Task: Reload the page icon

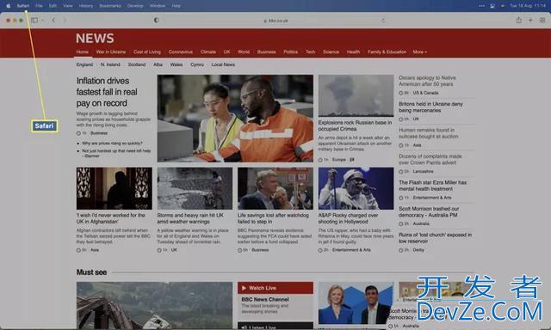Action: 383,21
